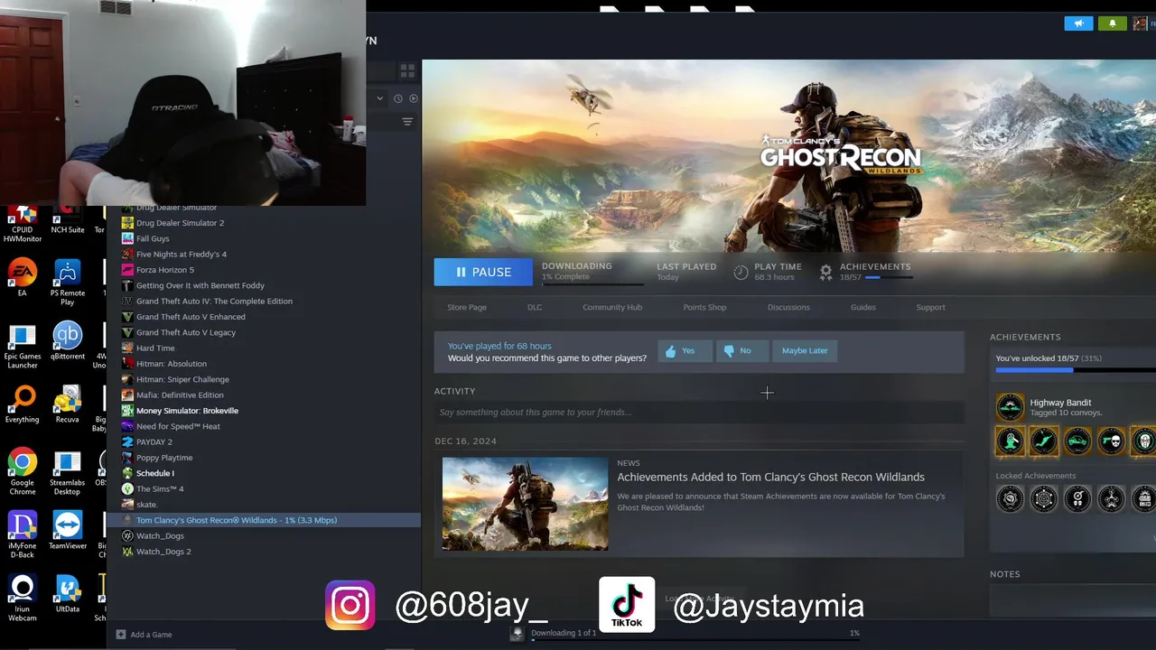
Task: Open the Steam announcements megaphone icon
Action: (x=1078, y=23)
